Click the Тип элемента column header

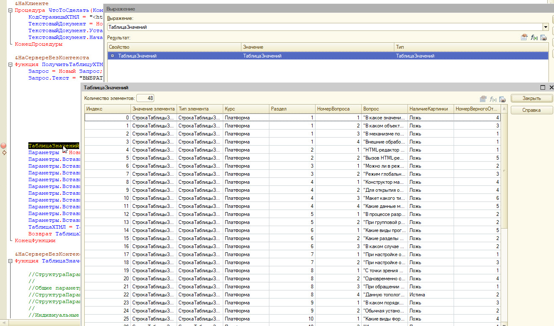tap(200, 109)
